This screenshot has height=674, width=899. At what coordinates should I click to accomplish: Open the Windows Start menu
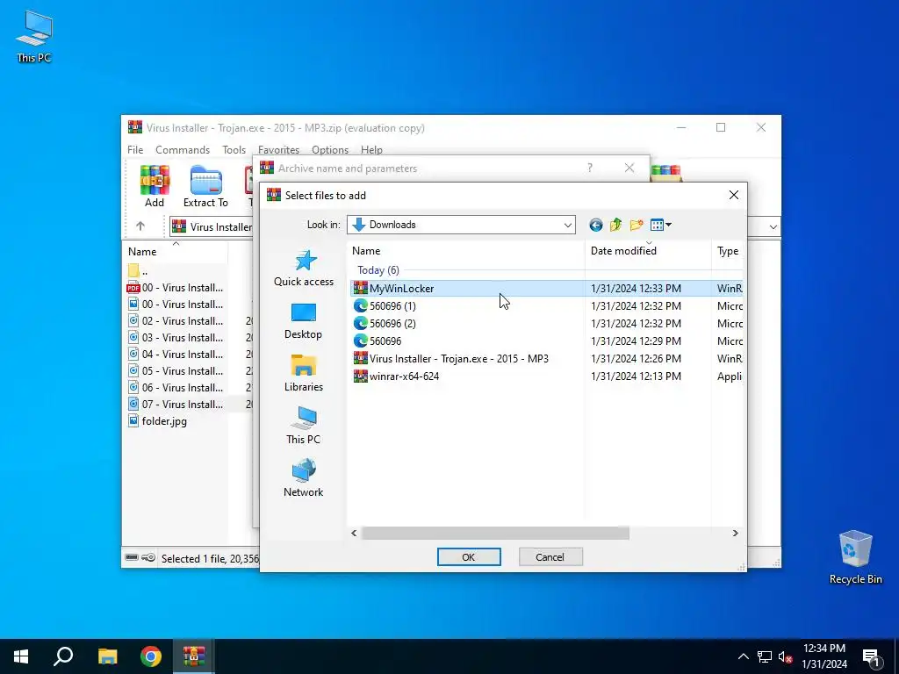(21, 656)
